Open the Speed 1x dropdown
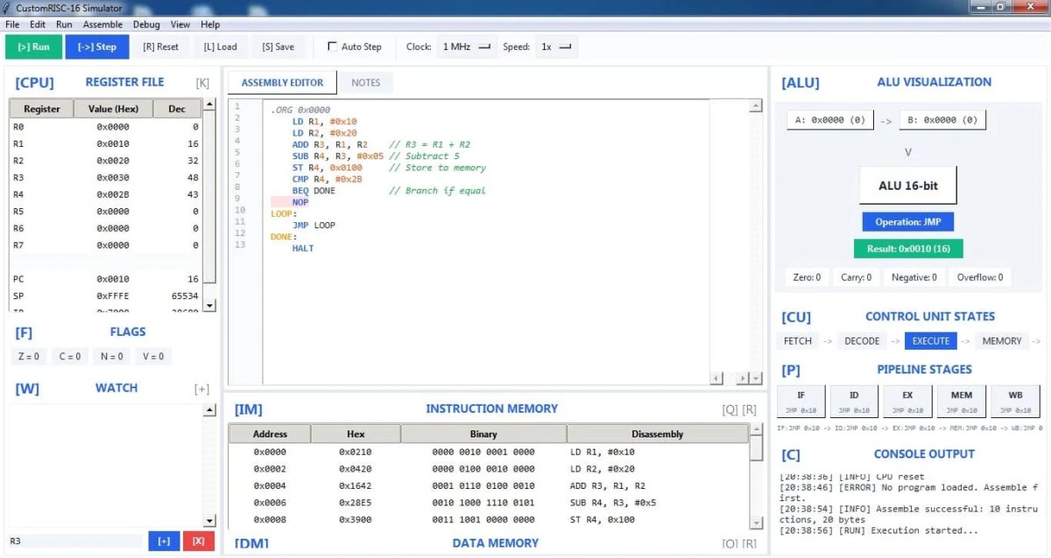The height and width of the screenshot is (558, 1051). (555, 47)
